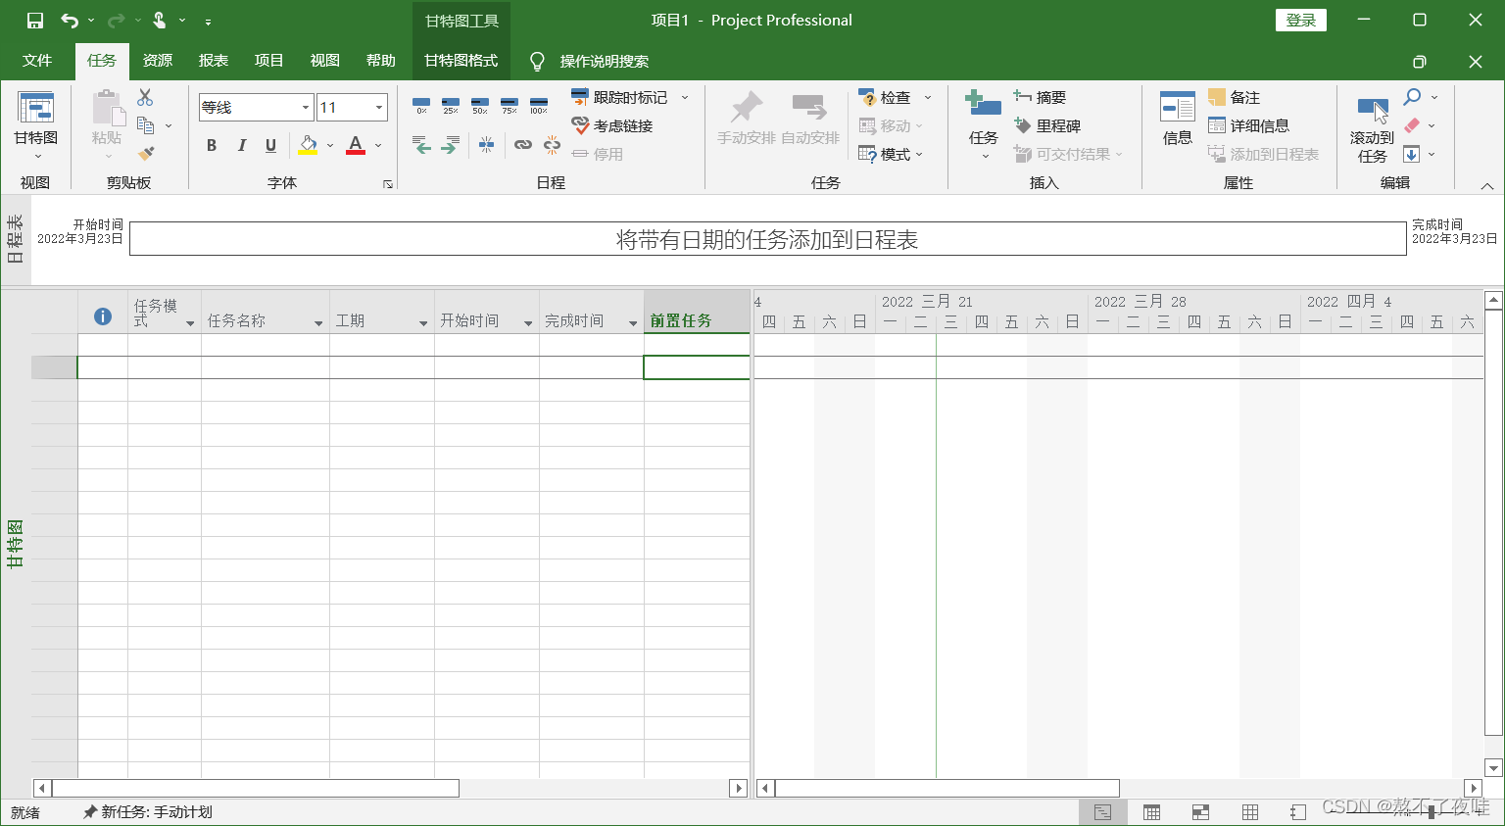Click the red font color button
The image size is (1505, 826).
coord(356,145)
